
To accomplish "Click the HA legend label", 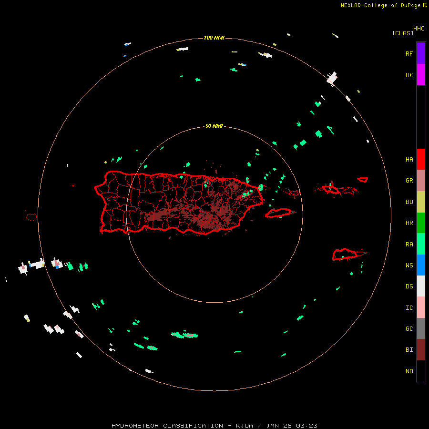I will (x=409, y=159).
